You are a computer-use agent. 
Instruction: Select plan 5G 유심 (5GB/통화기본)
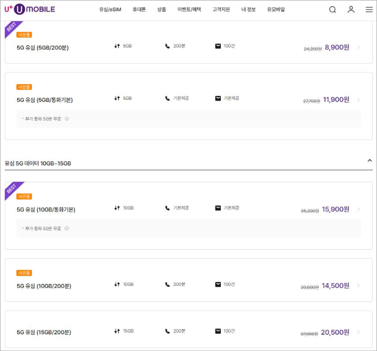pos(45,100)
